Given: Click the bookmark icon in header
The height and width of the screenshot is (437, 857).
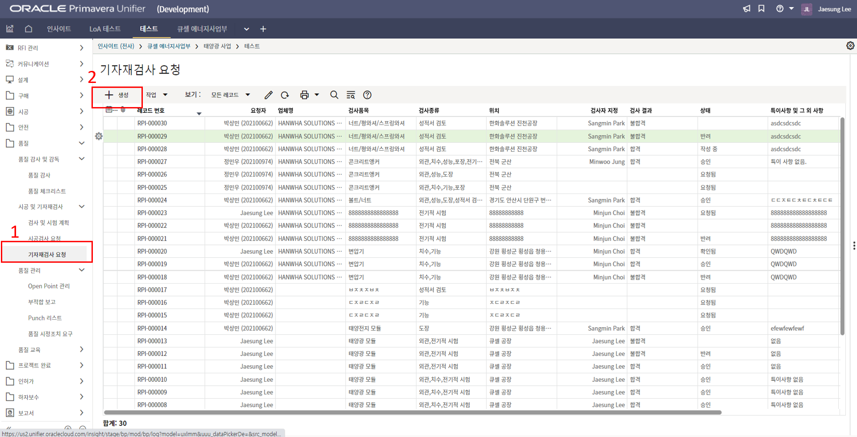Looking at the screenshot, I should point(761,9).
